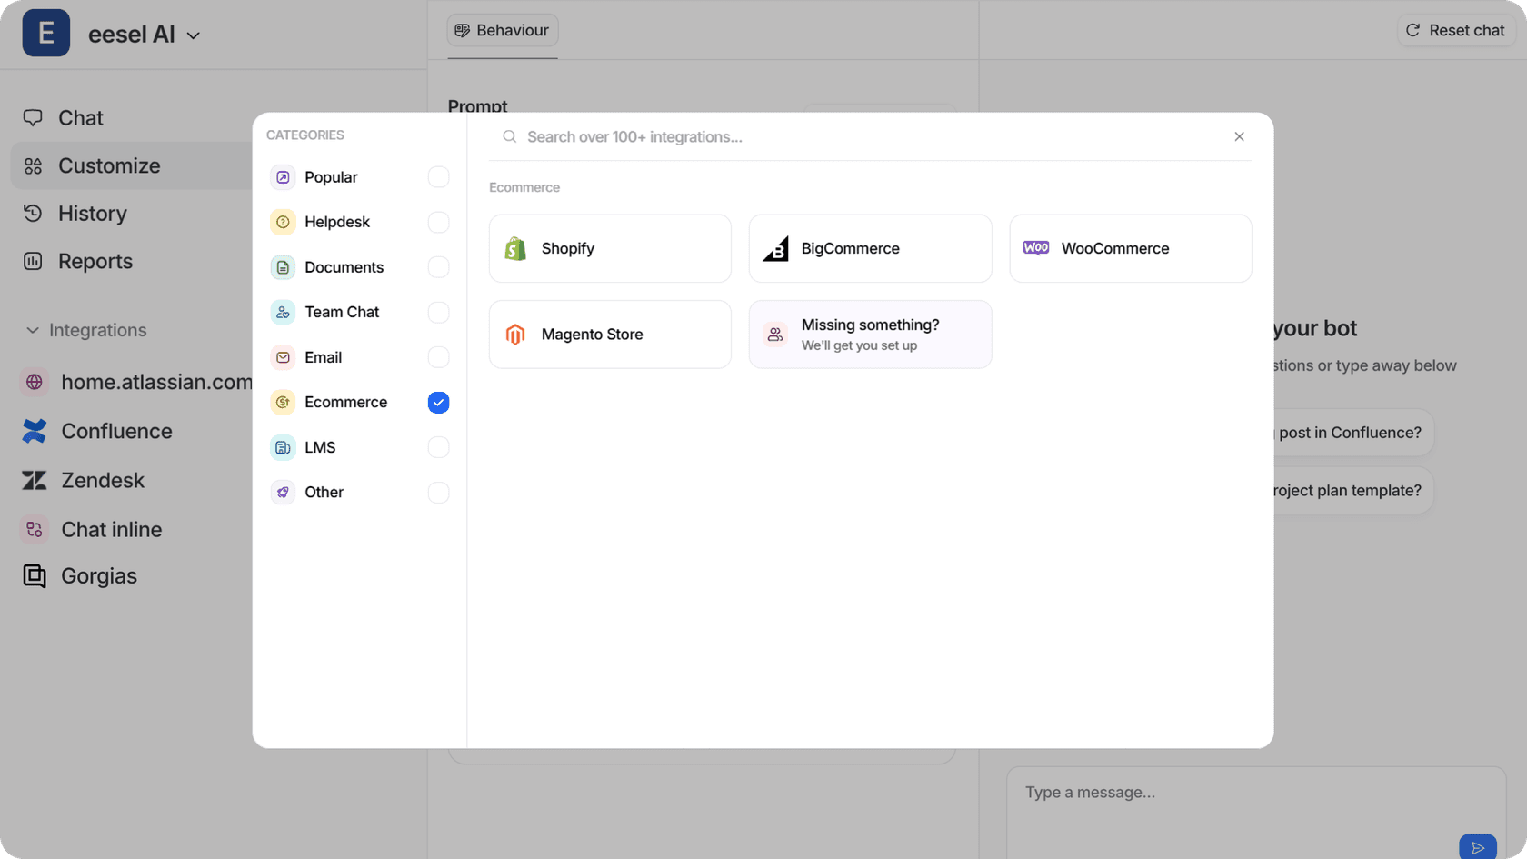
Task: Focus the integrations search field
Action: click(863, 137)
